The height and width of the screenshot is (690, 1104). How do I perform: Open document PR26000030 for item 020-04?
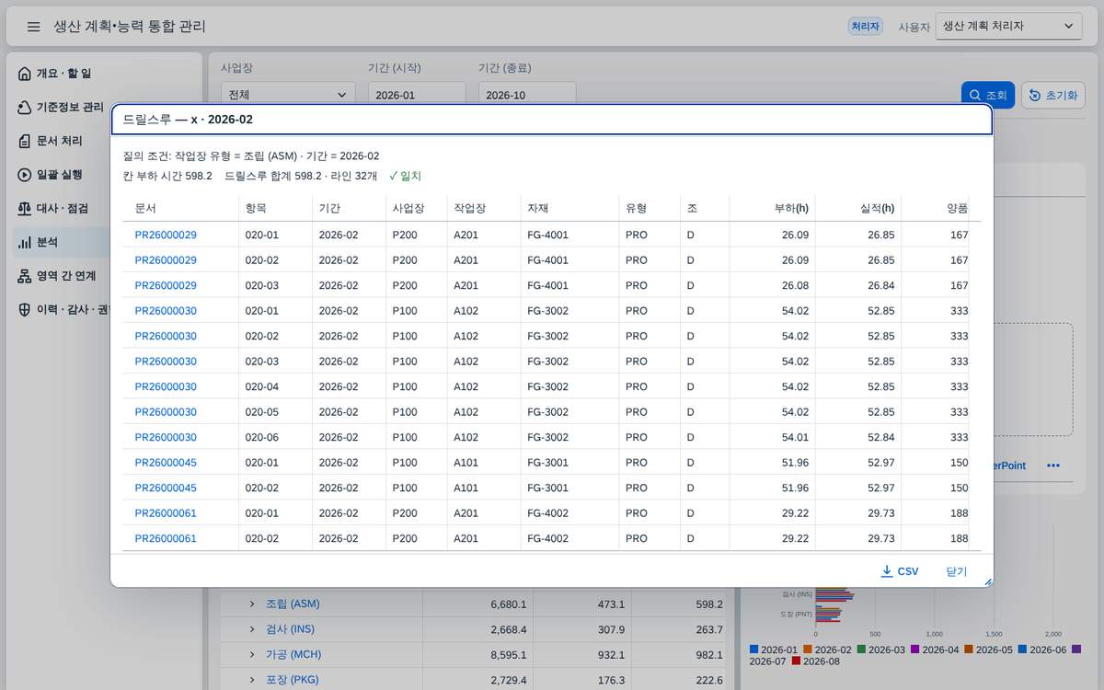pos(166,386)
